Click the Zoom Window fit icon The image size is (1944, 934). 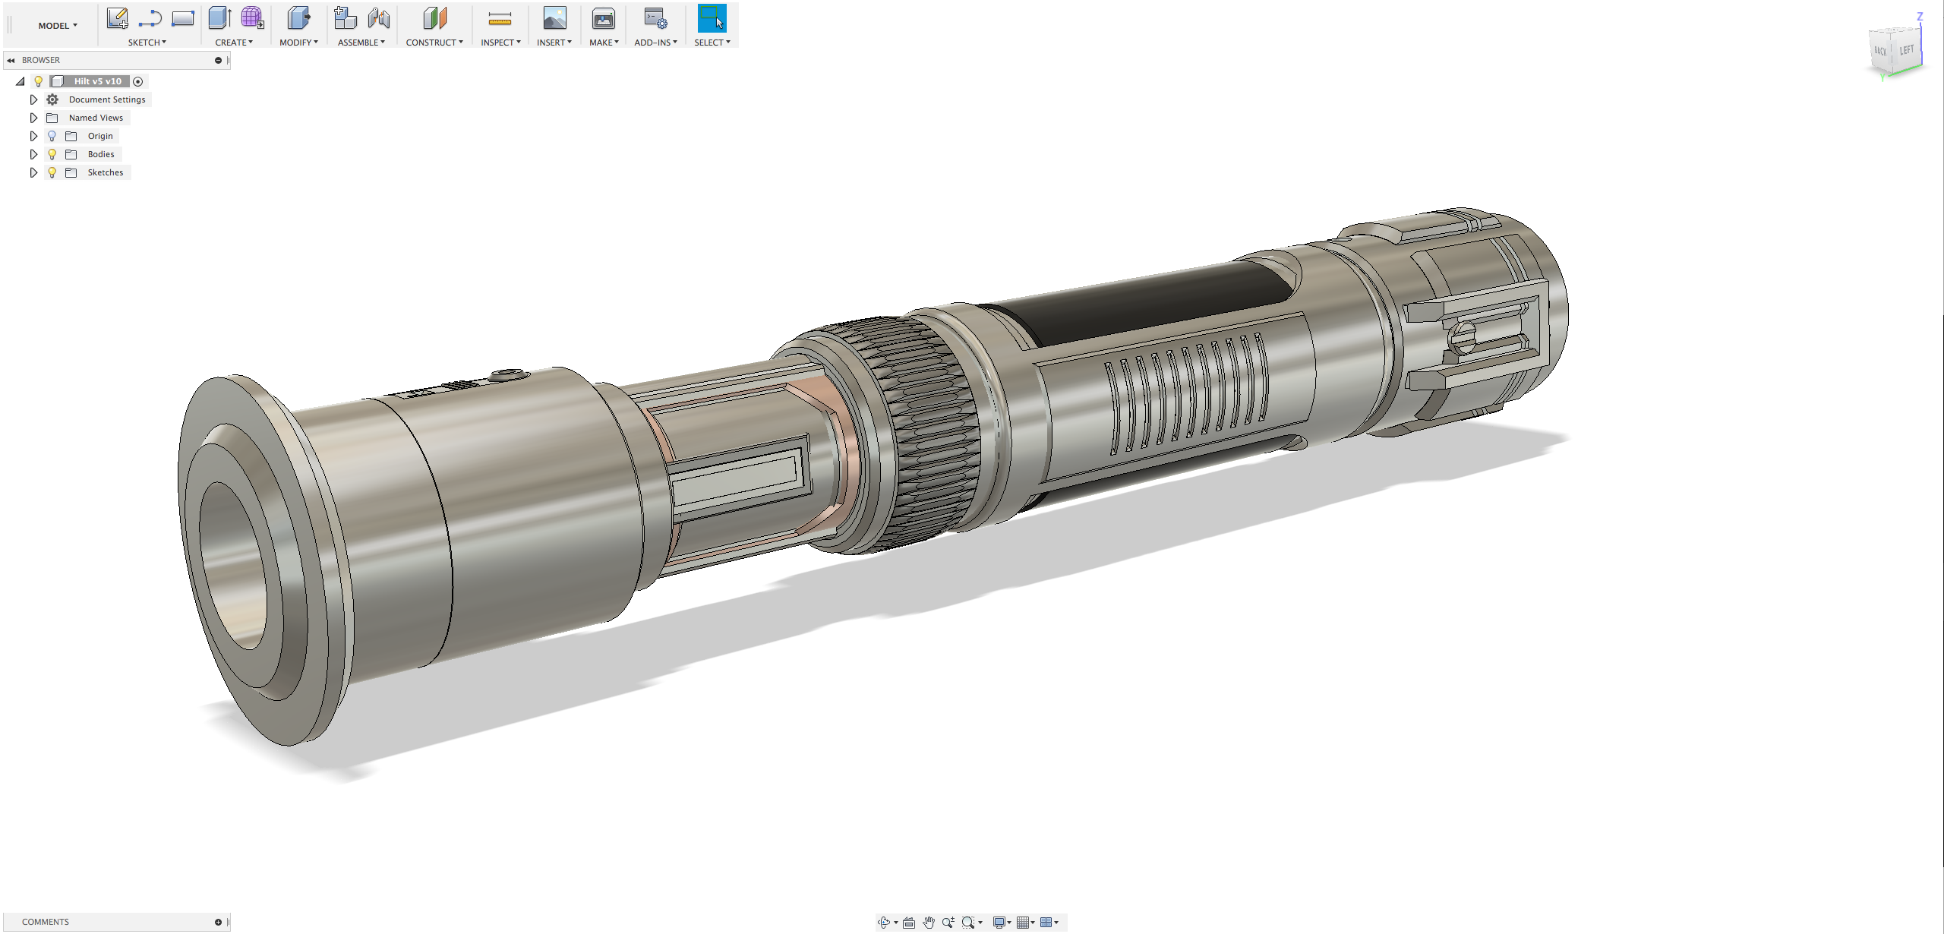point(967,923)
